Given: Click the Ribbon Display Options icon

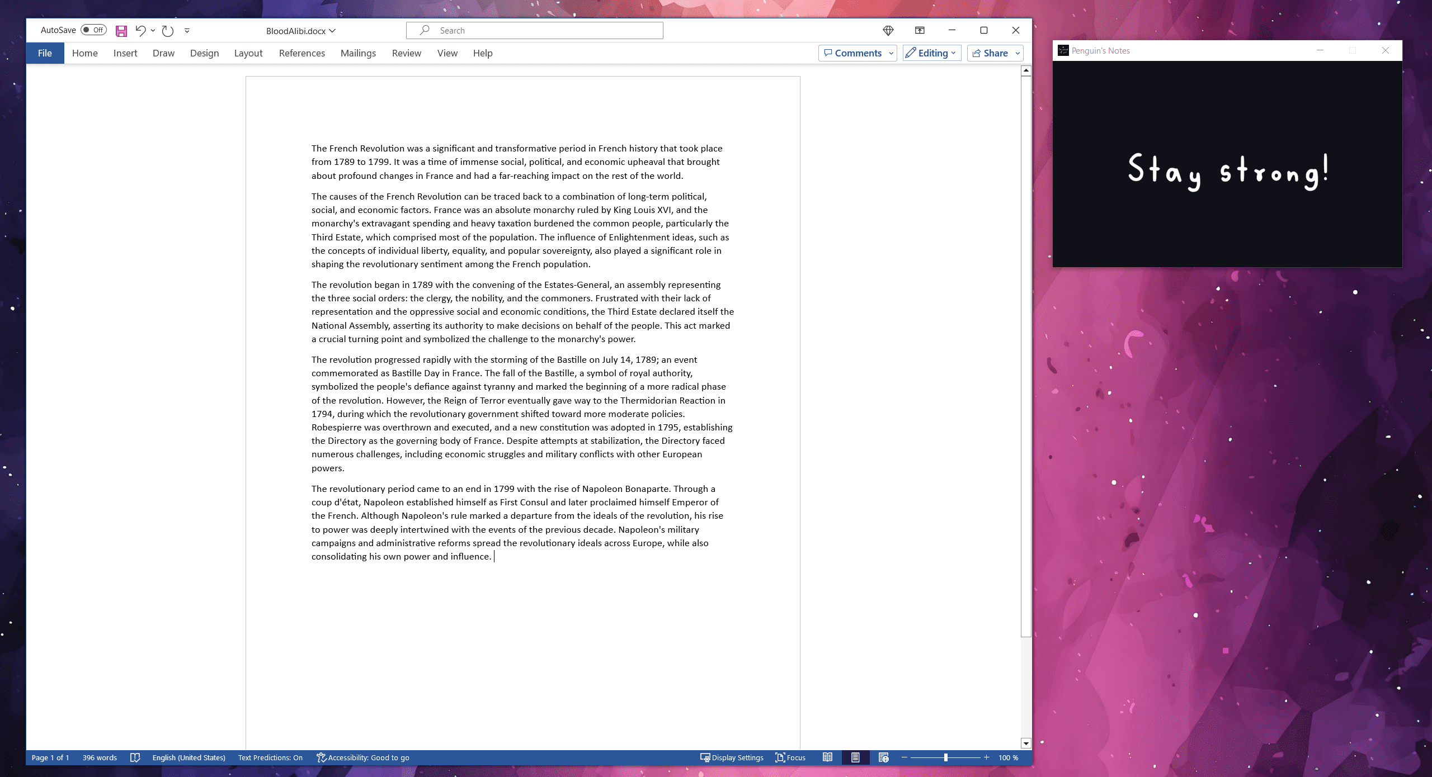Looking at the screenshot, I should point(920,30).
